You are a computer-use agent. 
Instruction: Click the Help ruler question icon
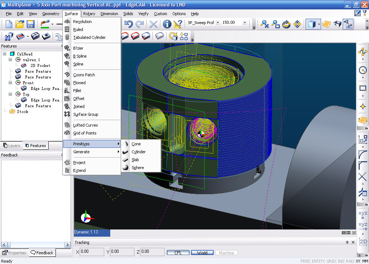(x=178, y=24)
